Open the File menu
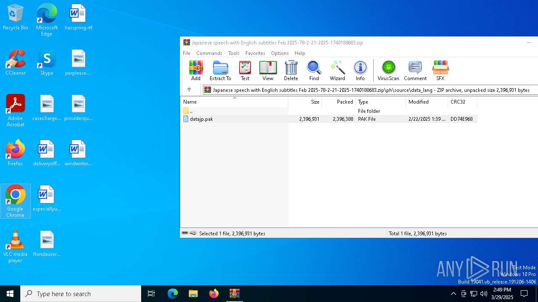Screen dimensions: 538x302 coord(187,53)
